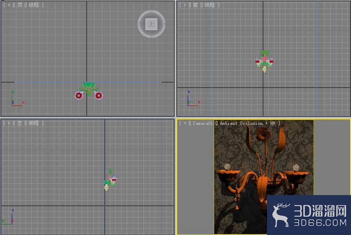Image resolution: width=351 pixels, height=235 pixels.
Task: Open the [+] menu of the 前 viewport
Action: tap(185, 5)
